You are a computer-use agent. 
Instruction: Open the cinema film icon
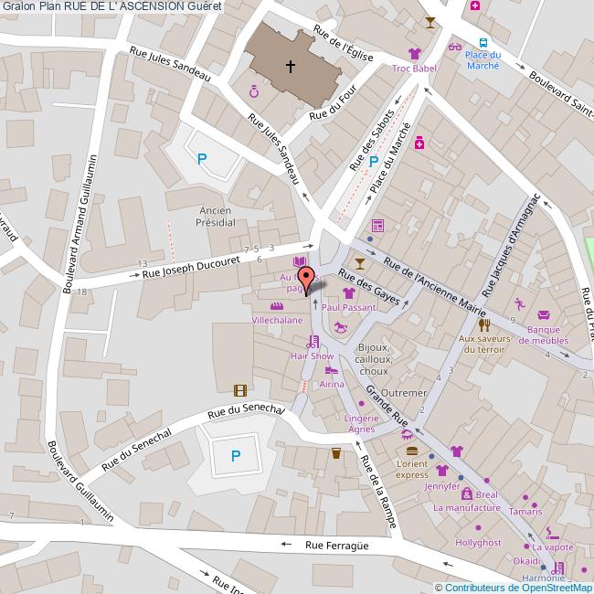point(239,390)
